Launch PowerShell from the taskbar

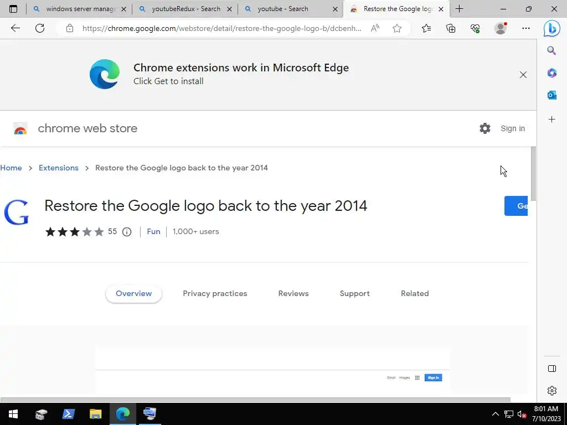(68, 414)
